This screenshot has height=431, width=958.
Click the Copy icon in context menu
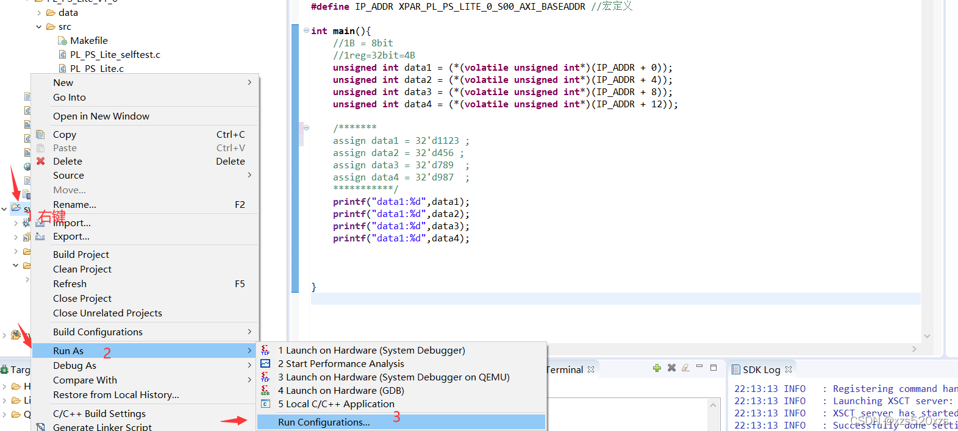click(x=40, y=134)
